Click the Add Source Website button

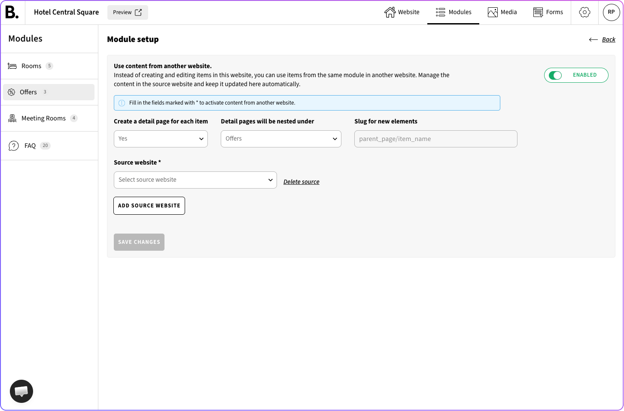149,206
